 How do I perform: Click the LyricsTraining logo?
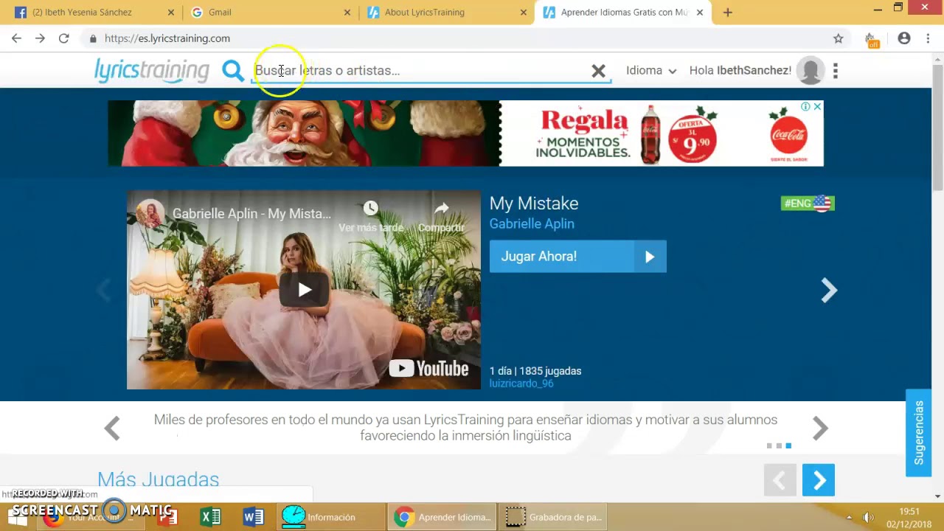pos(152,70)
